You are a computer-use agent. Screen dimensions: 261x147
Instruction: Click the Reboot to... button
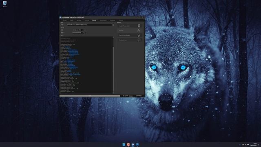click(x=129, y=40)
